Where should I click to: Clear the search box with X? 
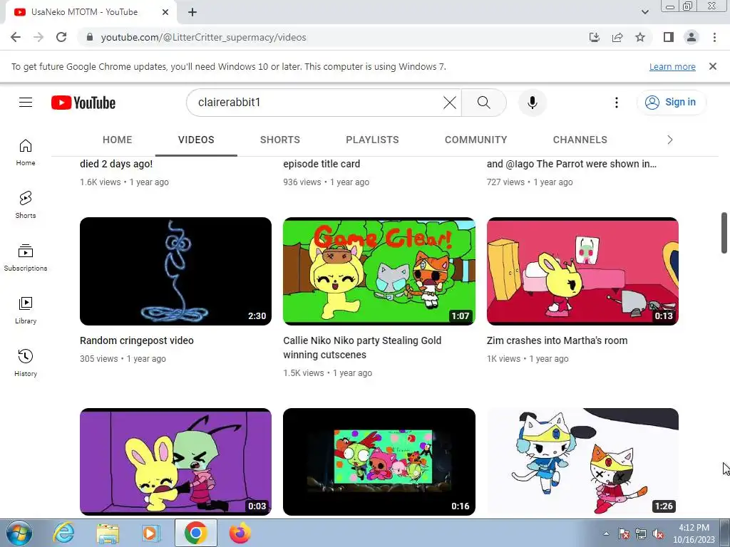449,103
